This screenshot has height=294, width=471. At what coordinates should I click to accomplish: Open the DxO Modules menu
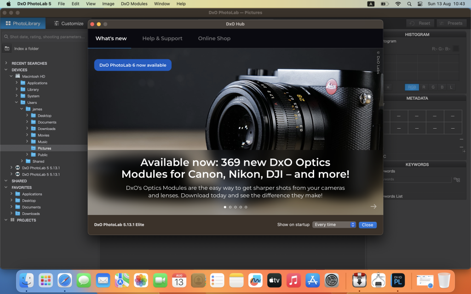pos(134,4)
